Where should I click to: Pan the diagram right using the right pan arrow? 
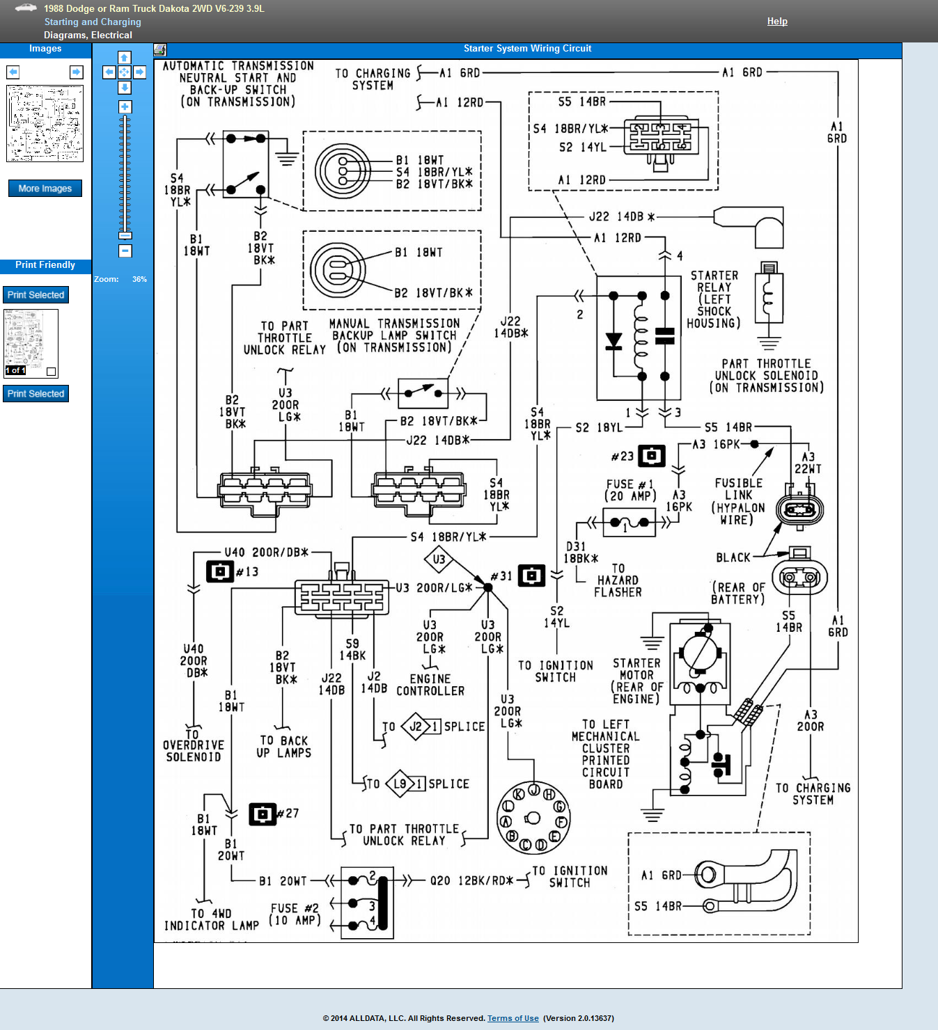[139, 72]
